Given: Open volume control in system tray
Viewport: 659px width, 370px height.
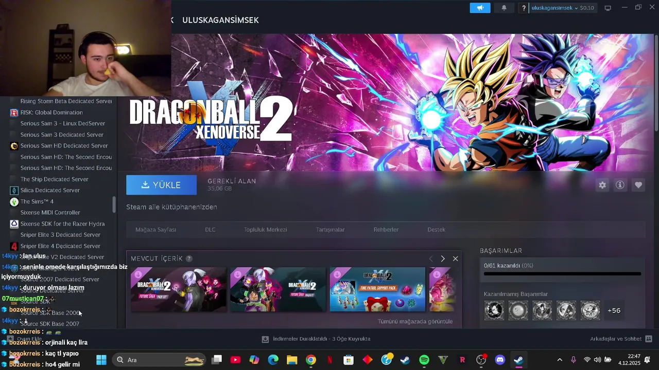Looking at the screenshot, I should coord(597,360).
